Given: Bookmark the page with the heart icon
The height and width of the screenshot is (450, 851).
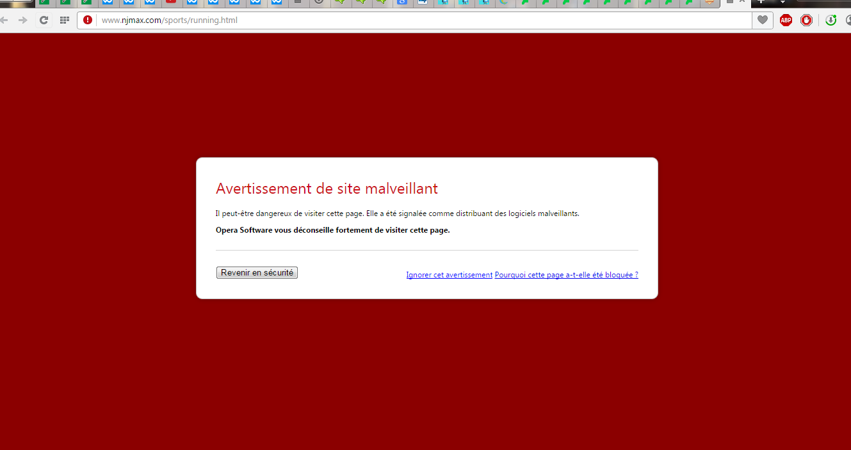Looking at the screenshot, I should tap(762, 20).
